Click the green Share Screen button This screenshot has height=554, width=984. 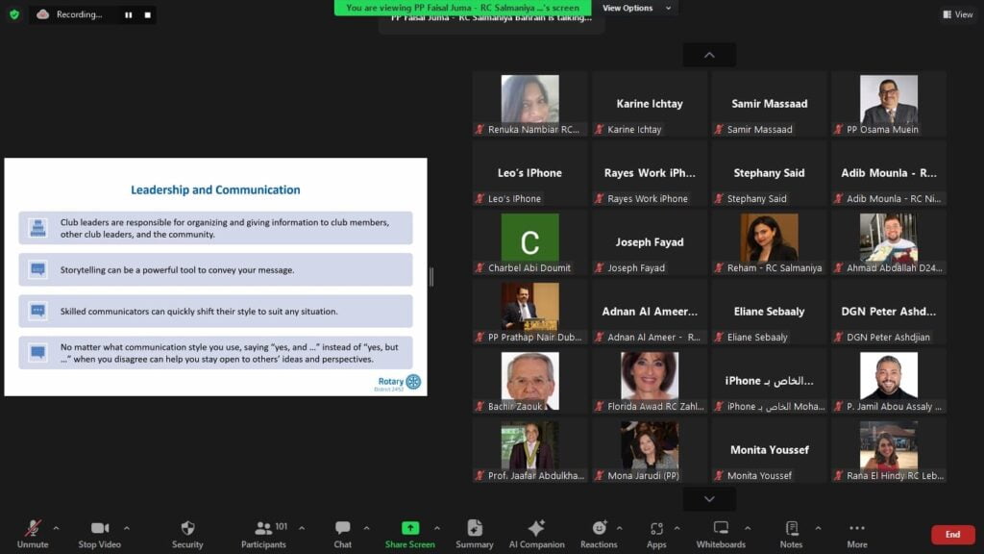(x=409, y=535)
